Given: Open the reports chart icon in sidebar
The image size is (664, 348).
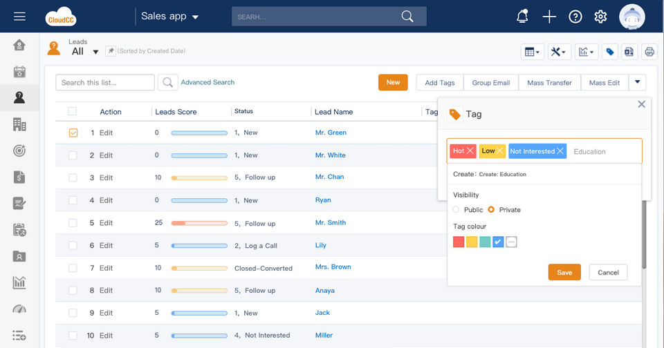Looking at the screenshot, I should pyautogui.click(x=19, y=282).
